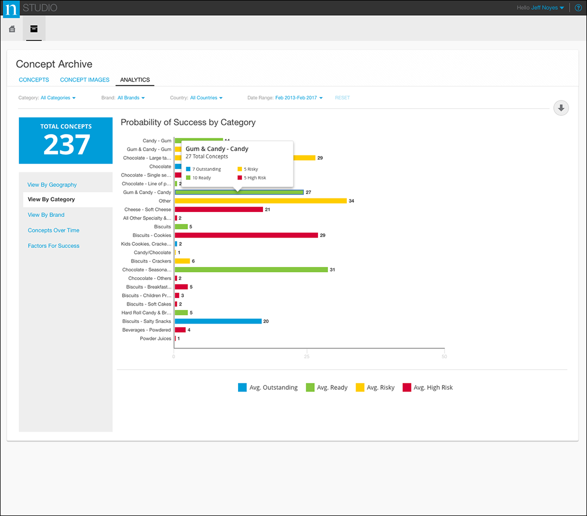Click the Total Concepts 237 tile

click(66, 140)
